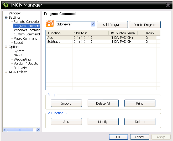
Task: Open News options
Action: pos(18,55)
